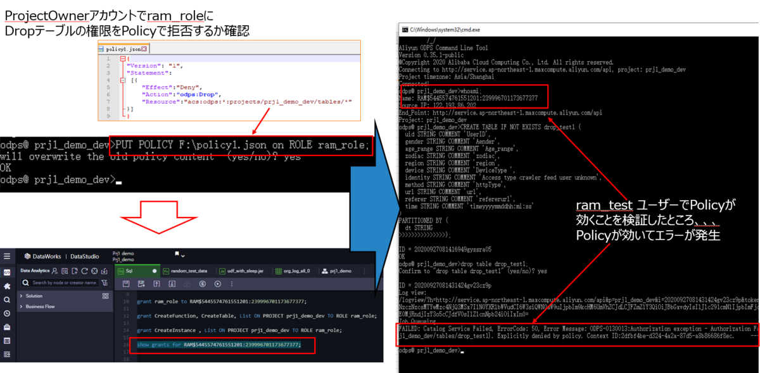Screen dimensions: 760x373
Task: Click the cmd.exe window title bar
Action: pos(579,29)
